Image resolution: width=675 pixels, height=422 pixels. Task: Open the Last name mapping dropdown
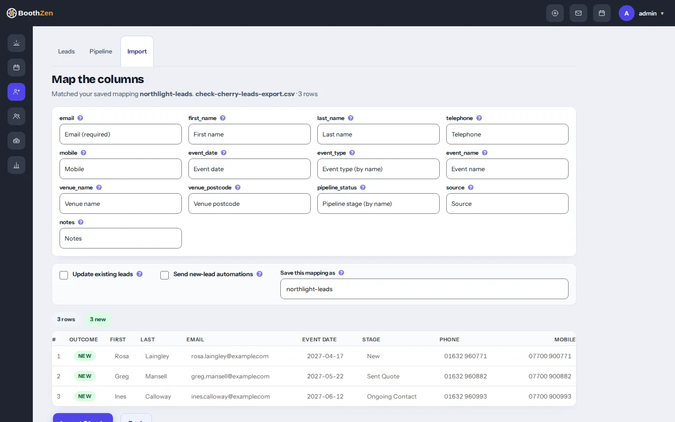tap(378, 134)
